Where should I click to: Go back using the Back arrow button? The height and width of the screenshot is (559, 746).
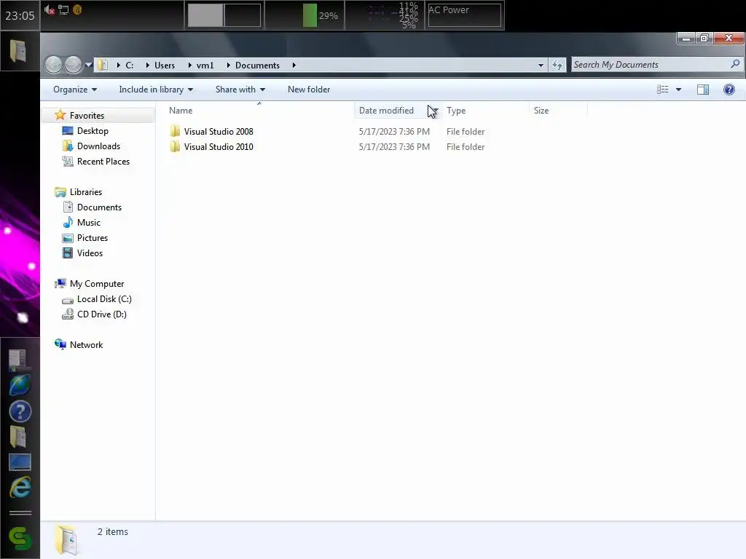(x=53, y=65)
